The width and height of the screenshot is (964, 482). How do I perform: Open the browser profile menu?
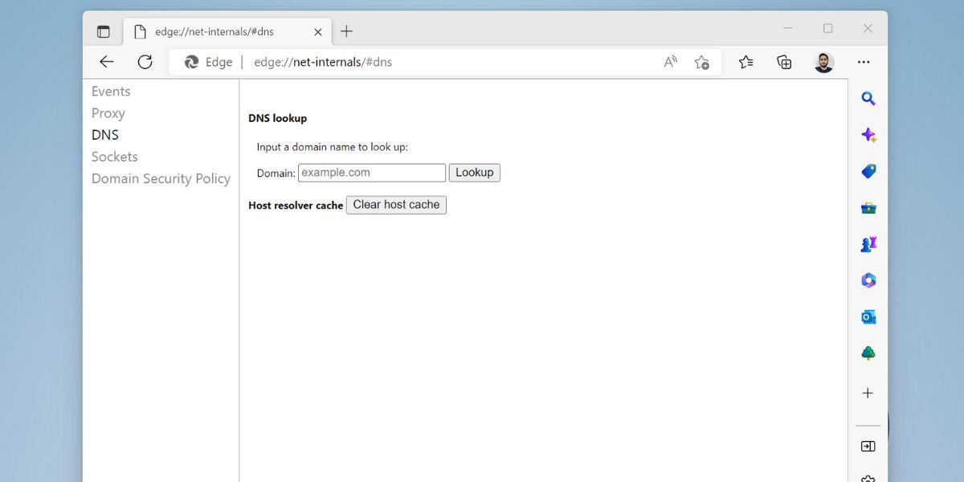coord(823,61)
